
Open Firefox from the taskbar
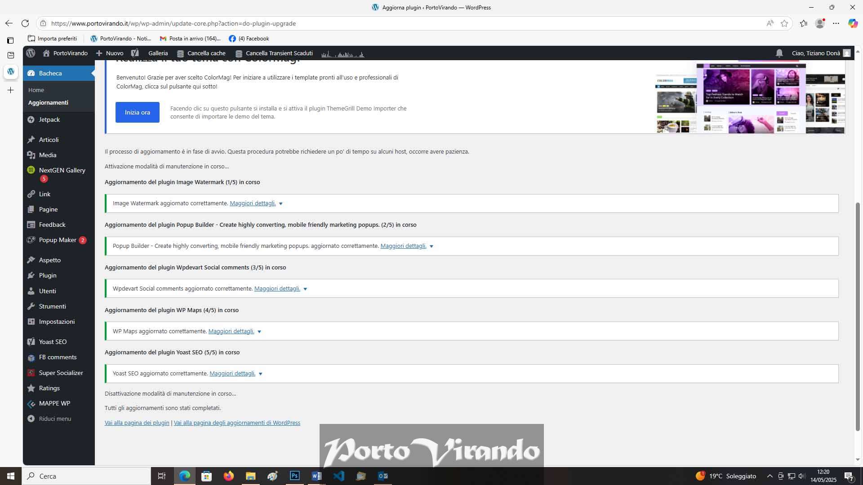click(x=229, y=476)
